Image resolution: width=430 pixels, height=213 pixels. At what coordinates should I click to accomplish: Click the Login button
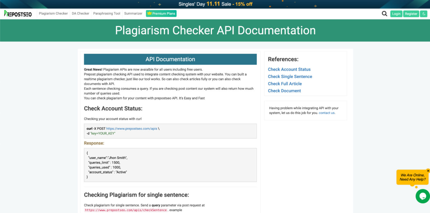point(396,14)
